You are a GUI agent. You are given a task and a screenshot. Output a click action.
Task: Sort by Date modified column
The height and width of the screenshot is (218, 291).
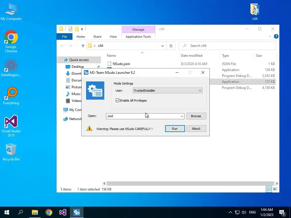click(192, 55)
